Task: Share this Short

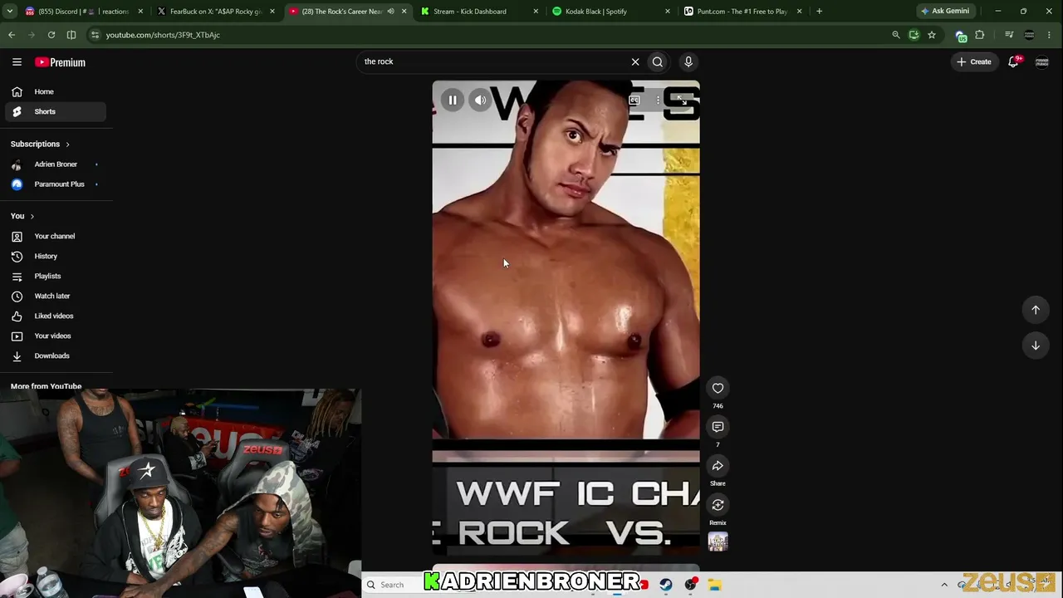Action: (x=718, y=466)
